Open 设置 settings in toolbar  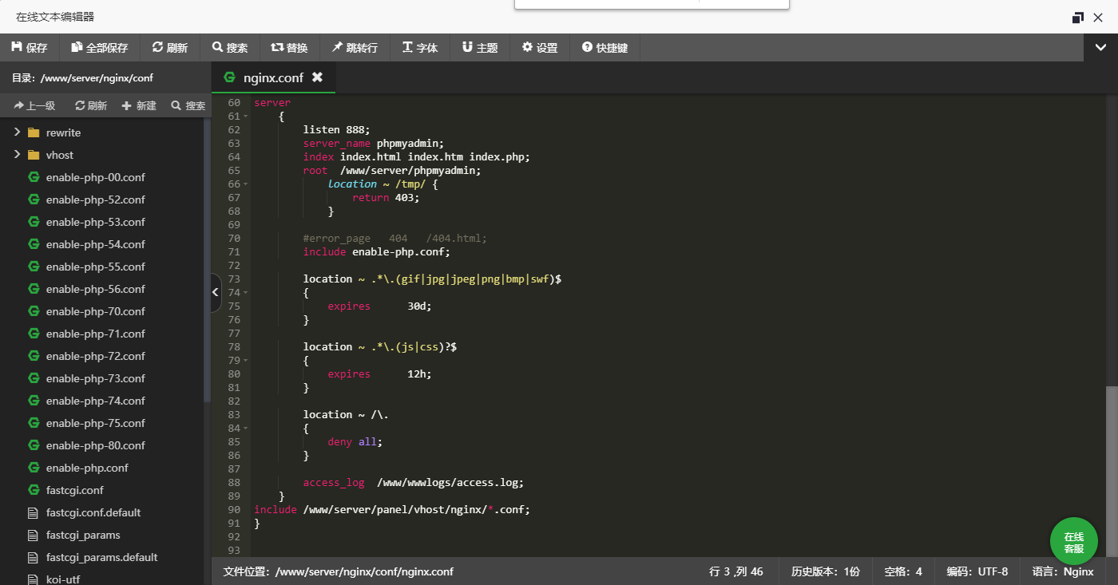pyautogui.click(x=540, y=48)
